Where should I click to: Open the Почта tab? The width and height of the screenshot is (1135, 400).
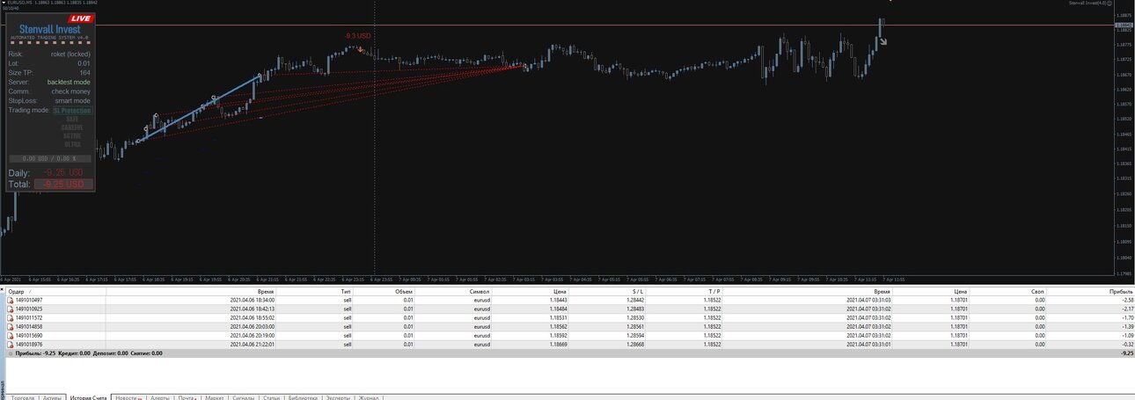[x=187, y=397]
